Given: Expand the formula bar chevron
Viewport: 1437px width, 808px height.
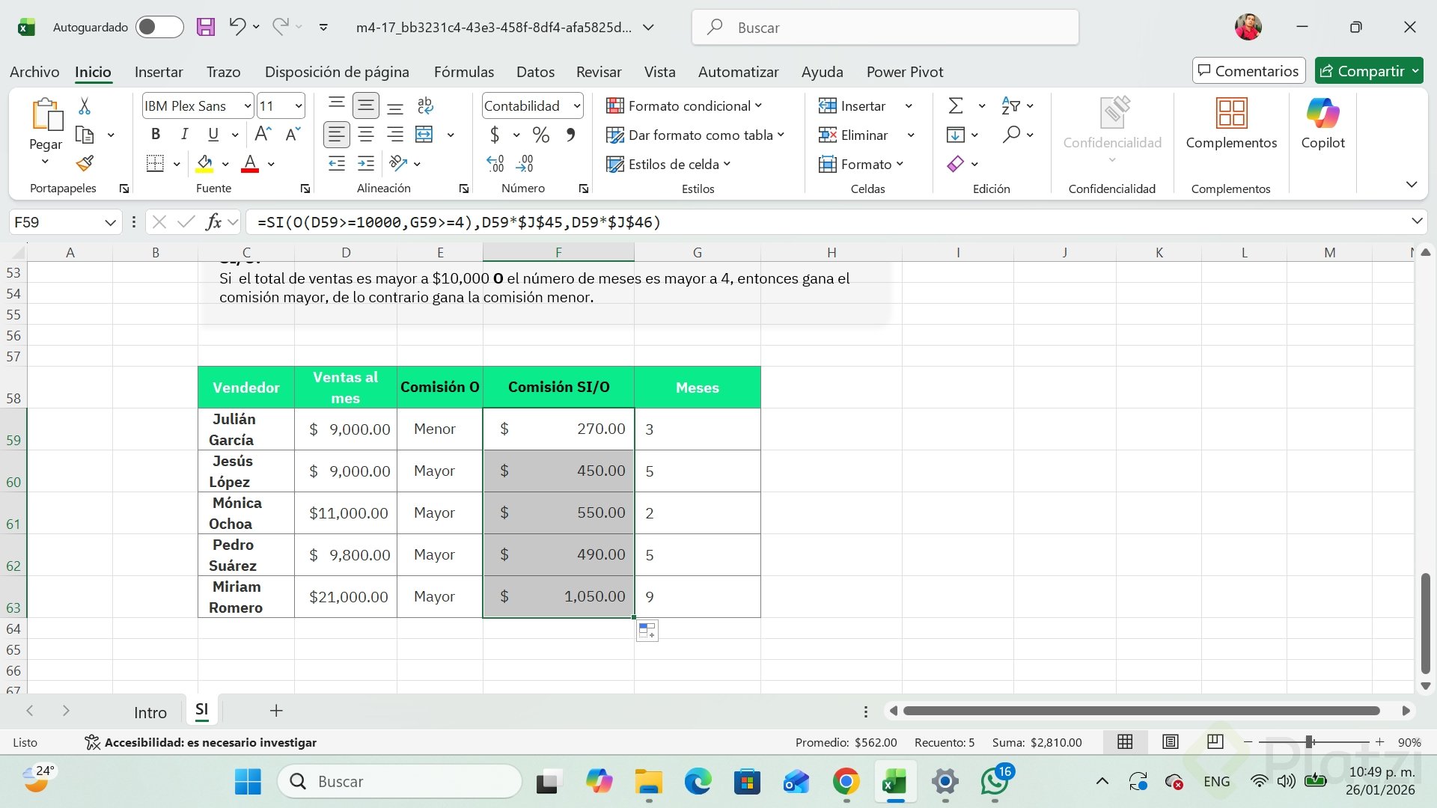Looking at the screenshot, I should 1416,221.
